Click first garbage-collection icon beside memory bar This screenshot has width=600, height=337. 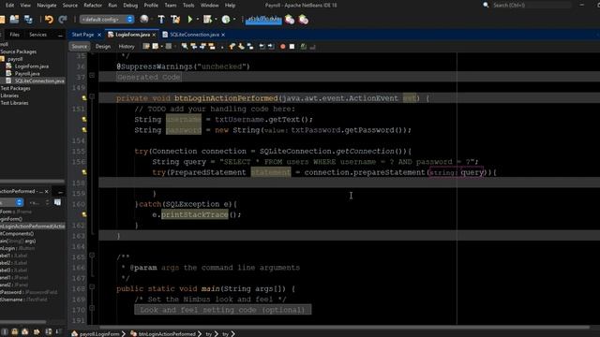click(290, 19)
